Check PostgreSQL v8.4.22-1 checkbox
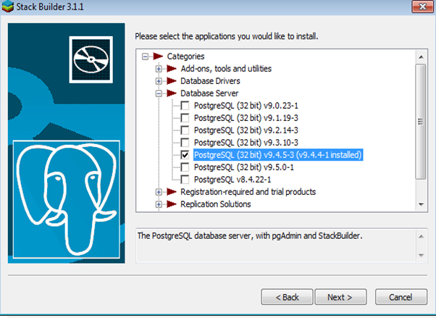 coord(185,180)
